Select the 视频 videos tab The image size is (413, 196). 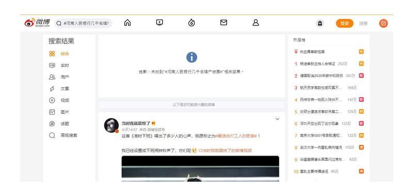pos(65,100)
